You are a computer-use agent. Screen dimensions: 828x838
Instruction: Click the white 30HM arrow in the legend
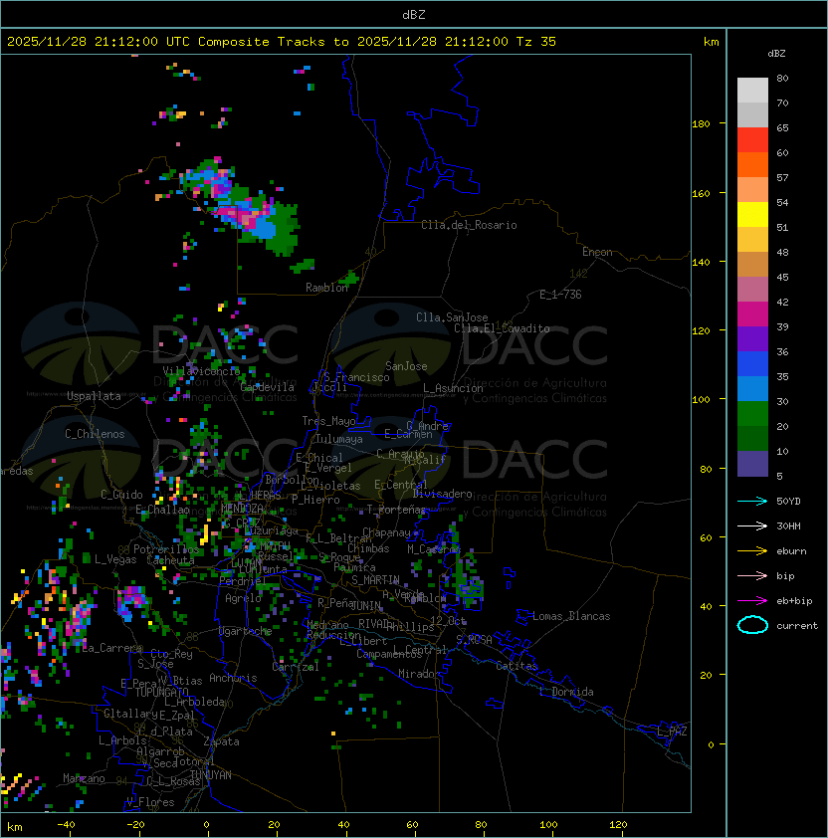(752, 526)
